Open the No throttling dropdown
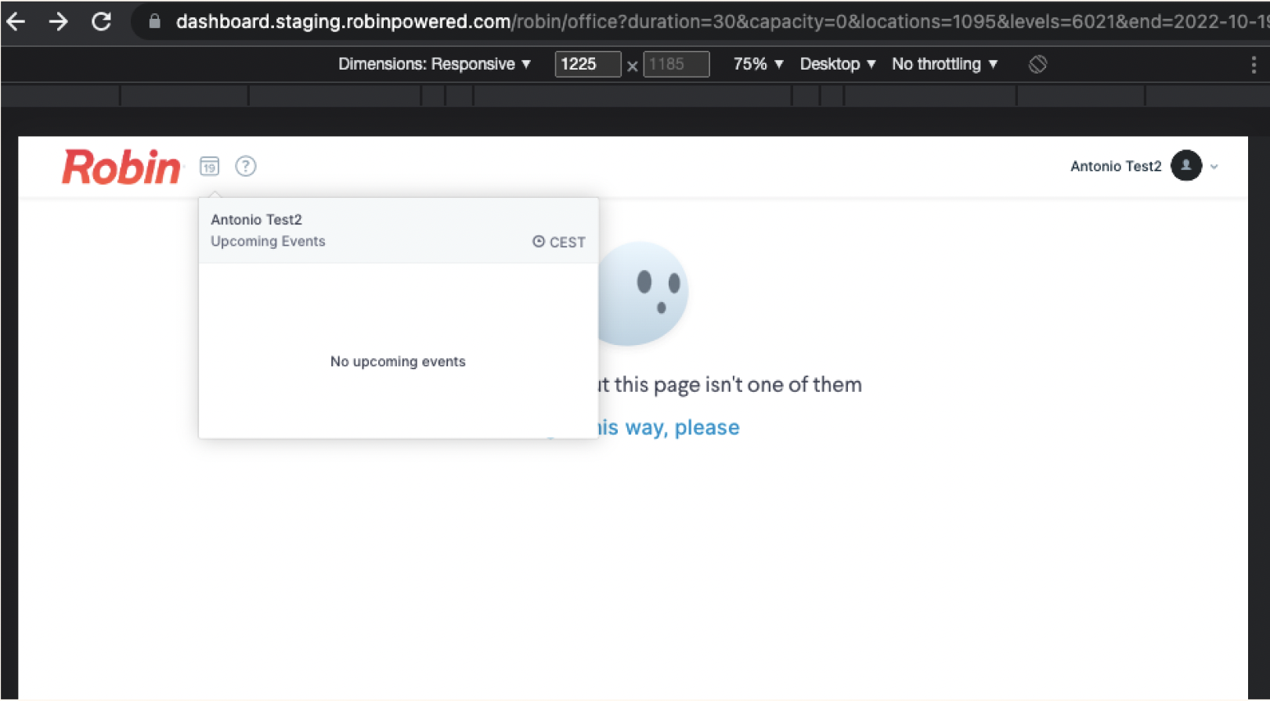1270x701 pixels. (945, 64)
